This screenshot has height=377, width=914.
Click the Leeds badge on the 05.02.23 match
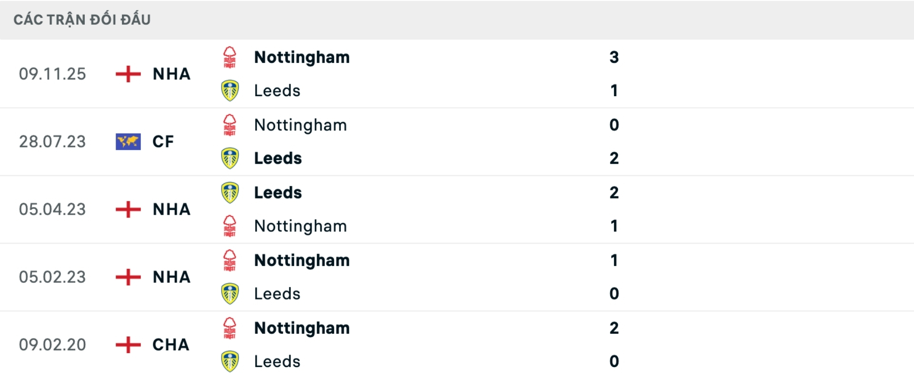(230, 293)
